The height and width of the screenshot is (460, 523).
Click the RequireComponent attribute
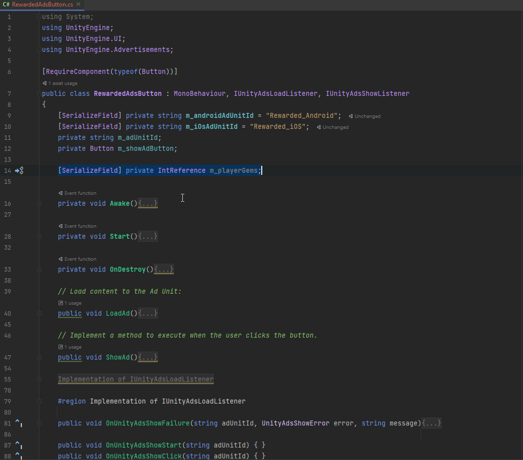pos(78,71)
